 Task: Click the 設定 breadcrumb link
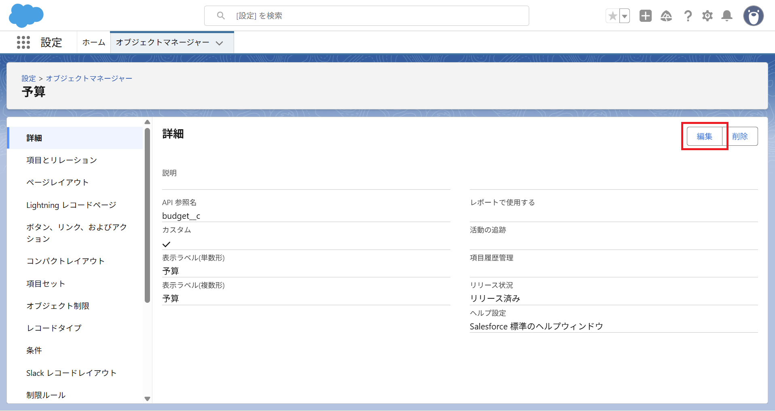click(x=29, y=78)
